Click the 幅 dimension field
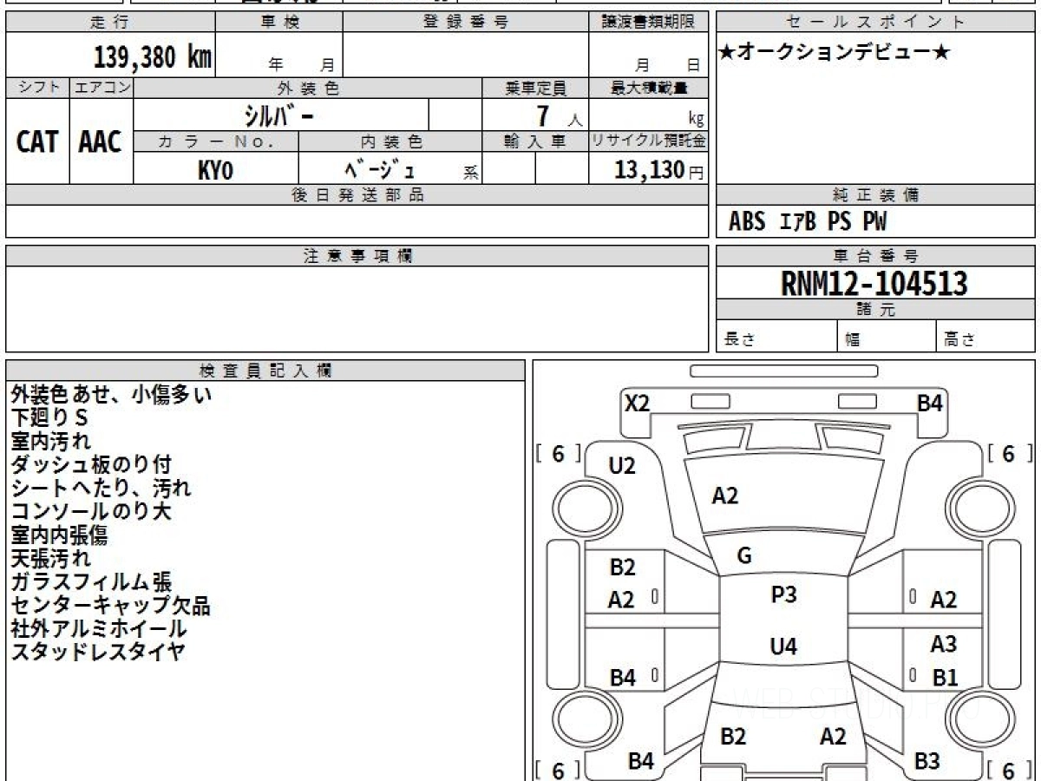The height and width of the screenshot is (781, 1041). point(887,337)
